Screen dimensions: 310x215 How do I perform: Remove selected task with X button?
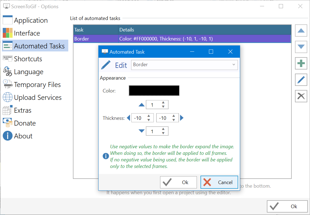point(301,96)
